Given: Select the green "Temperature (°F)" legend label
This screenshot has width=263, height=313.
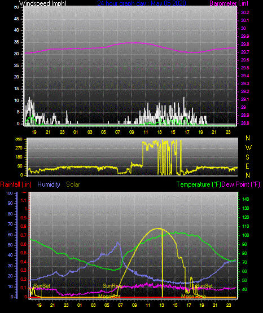Looking at the screenshot, I should (x=199, y=184).
